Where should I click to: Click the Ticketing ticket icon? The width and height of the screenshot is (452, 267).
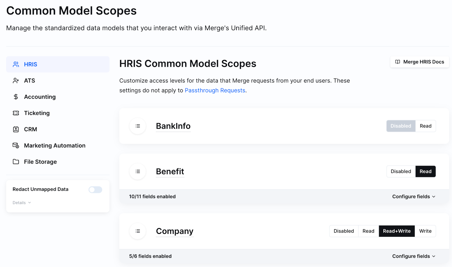(x=16, y=113)
